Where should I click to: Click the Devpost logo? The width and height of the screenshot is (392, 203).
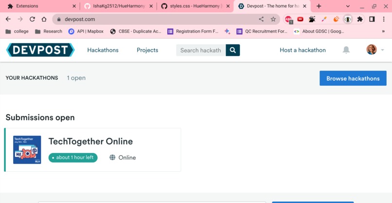pos(40,50)
